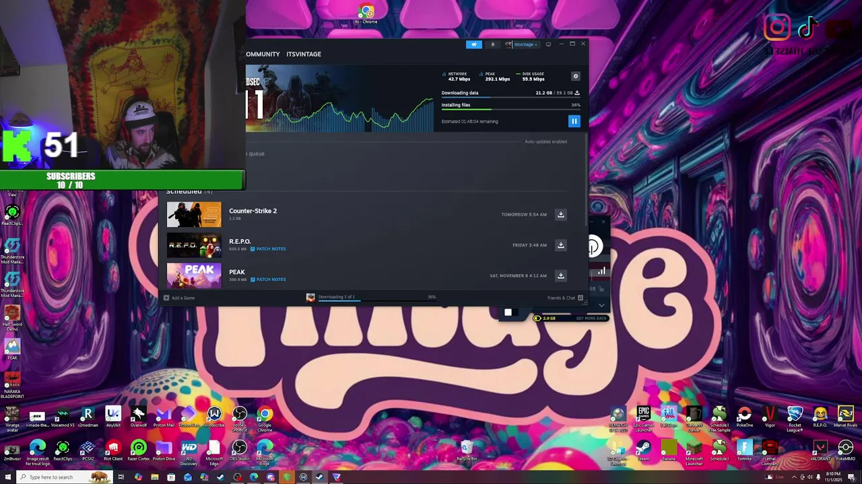Open Windows notification center
Viewport: 862px width, 484px height.
click(x=851, y=477)
